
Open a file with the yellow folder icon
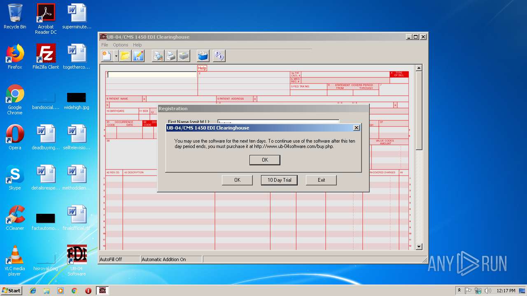coord(125,56)
